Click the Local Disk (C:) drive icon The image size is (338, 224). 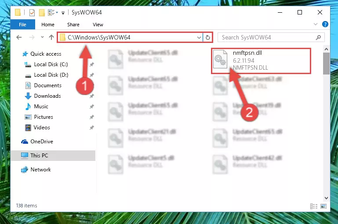[x=28, y=64]
